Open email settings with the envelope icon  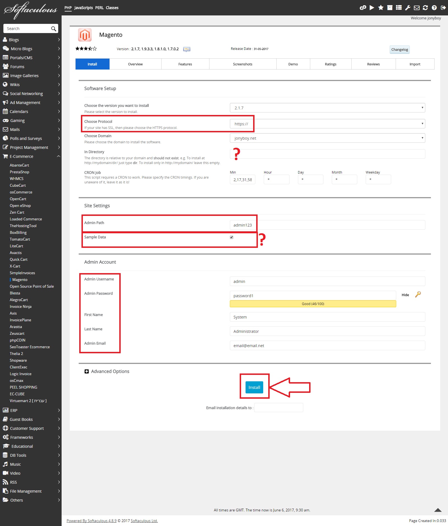(x=417, y=8)
